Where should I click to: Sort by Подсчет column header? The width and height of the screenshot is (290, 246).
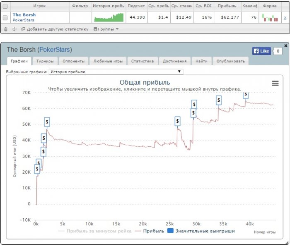pyautogui.click(x=136, y=6)
